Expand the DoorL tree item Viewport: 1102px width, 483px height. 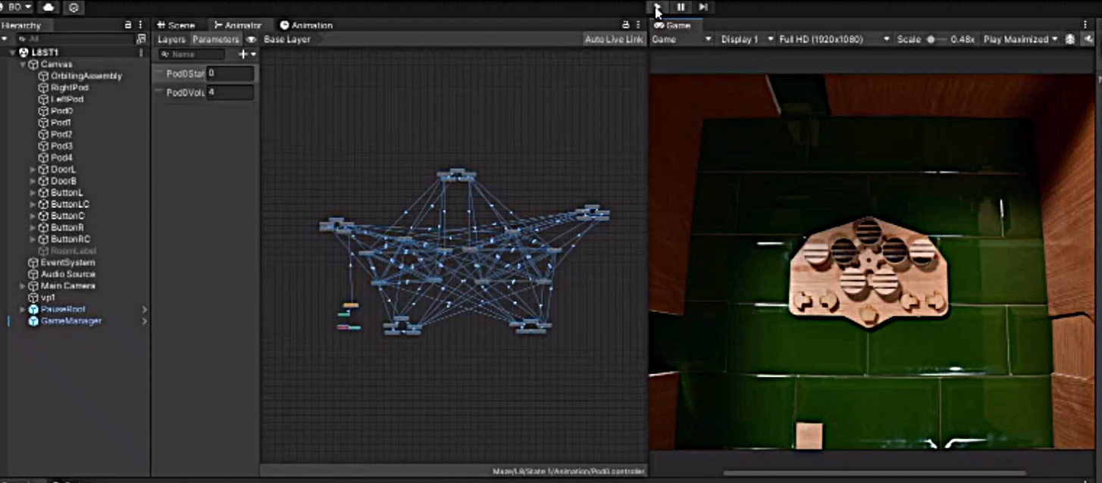click(x=33, y=170)
